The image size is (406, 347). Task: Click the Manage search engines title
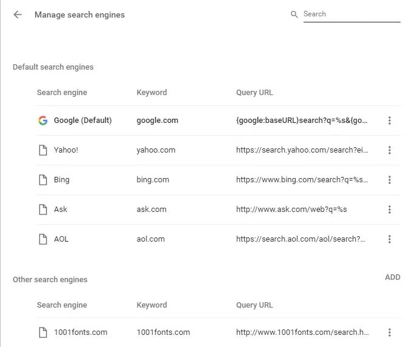[x=79, y=15]
